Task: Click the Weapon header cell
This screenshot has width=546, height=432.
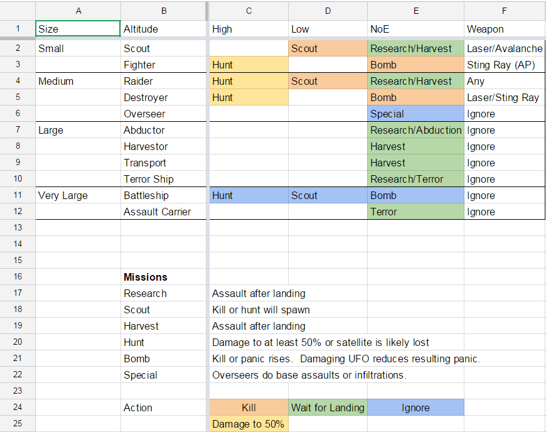Action: (x=505, y=29)
